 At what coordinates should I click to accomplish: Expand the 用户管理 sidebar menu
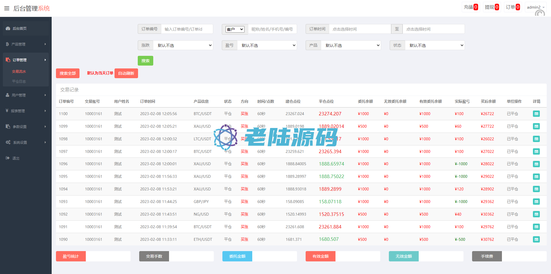click(x=26, y=95)
